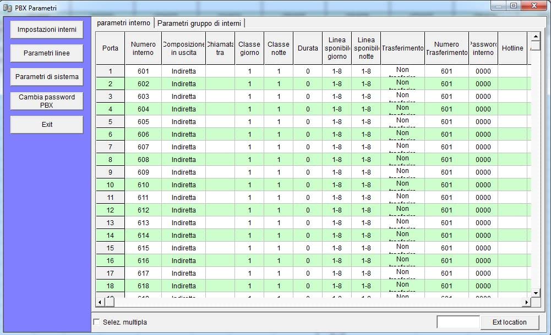This screenshot has width=551, height=335.
Task: Click the PBX Parametri title bar icon
Action: (7, 8)
